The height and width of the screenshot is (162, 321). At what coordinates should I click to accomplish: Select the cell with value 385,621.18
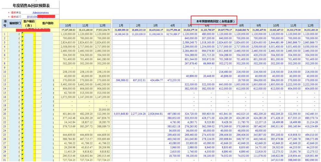pos(173,126)
